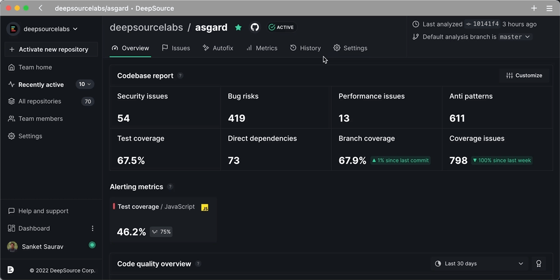560x280 pixels.
Task: Open the three-dot menu next to Dashboard
Action: [92, 228]
